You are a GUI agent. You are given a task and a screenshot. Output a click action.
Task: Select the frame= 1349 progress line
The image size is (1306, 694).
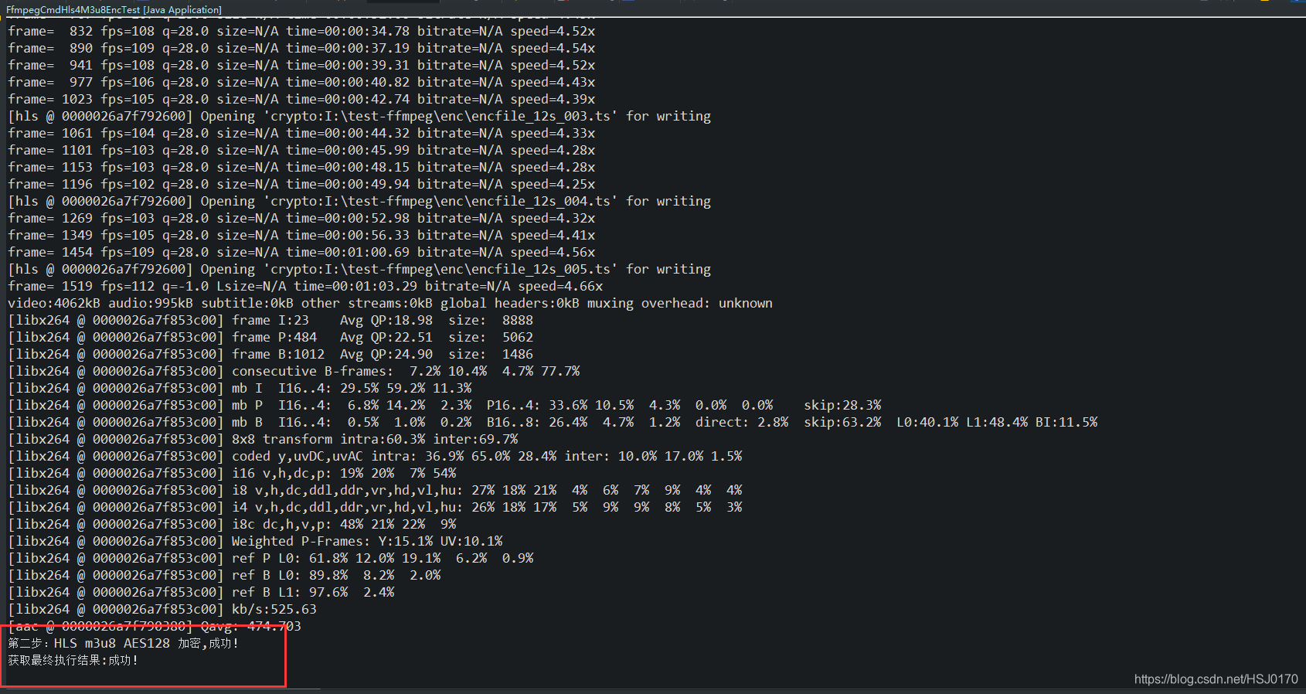pyautogui.click(x=301, y=235)
